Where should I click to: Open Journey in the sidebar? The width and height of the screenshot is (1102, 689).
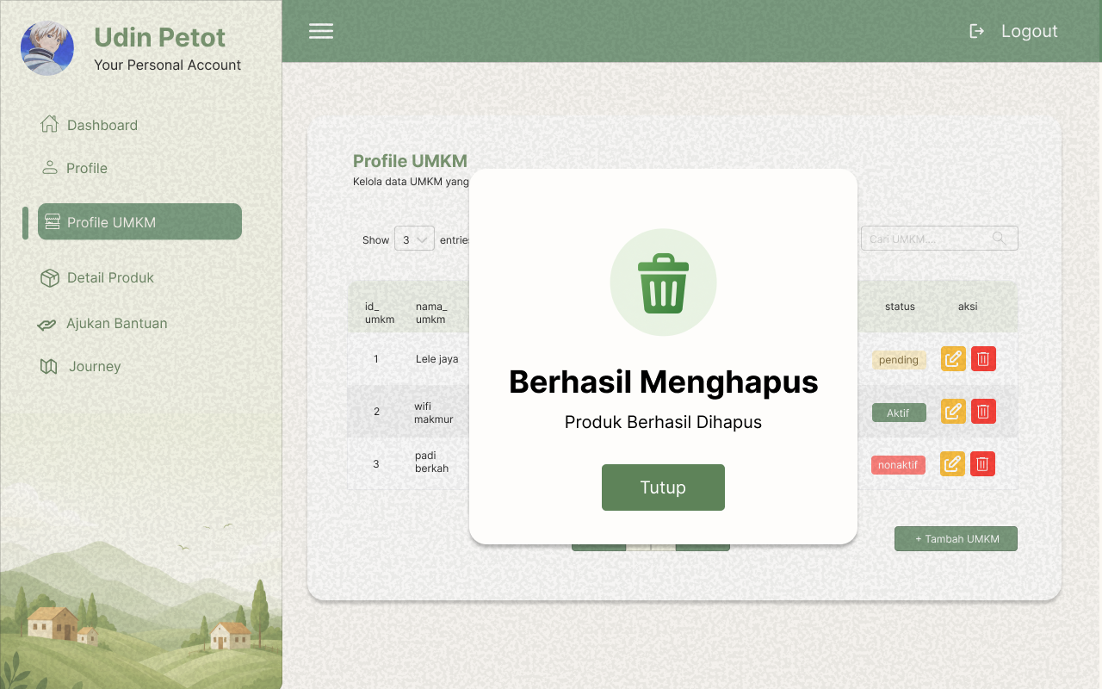80,367
